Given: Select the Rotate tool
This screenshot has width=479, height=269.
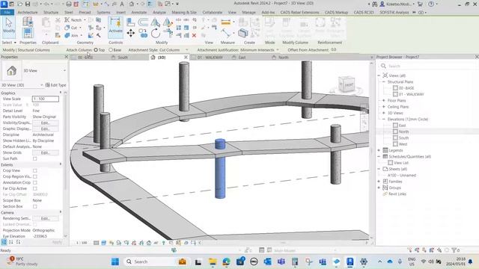Looking at the screenshot, I should tap(156, 33).
